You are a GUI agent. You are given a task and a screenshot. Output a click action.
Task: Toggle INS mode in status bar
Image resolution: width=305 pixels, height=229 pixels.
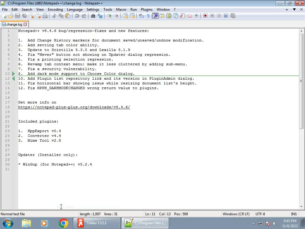[294, 214]
